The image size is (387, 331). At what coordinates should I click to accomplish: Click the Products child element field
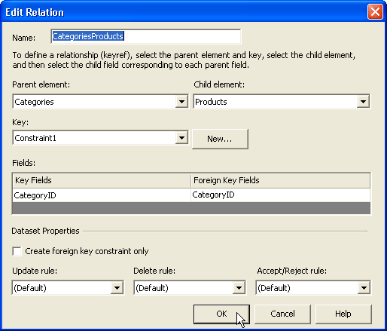(x=276, y=102)
